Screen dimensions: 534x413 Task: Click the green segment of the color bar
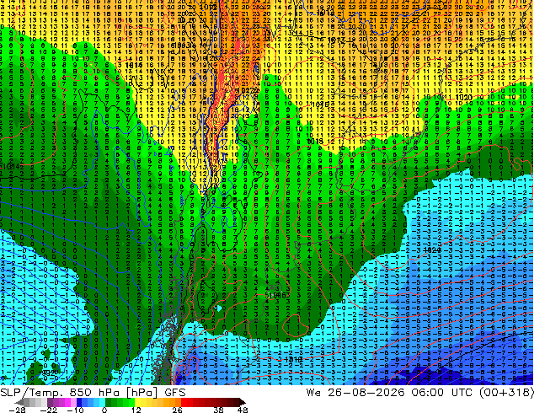120,402
